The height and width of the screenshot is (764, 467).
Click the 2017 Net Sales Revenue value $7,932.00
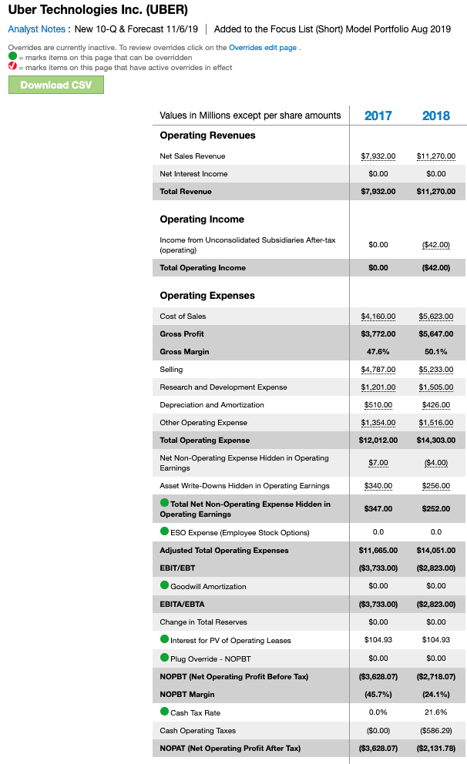click(x=378, y=156)
